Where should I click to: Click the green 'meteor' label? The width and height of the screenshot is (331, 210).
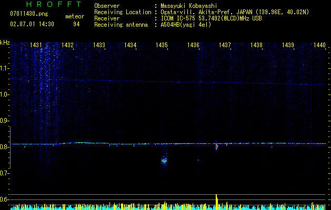[x=75, y=16]
